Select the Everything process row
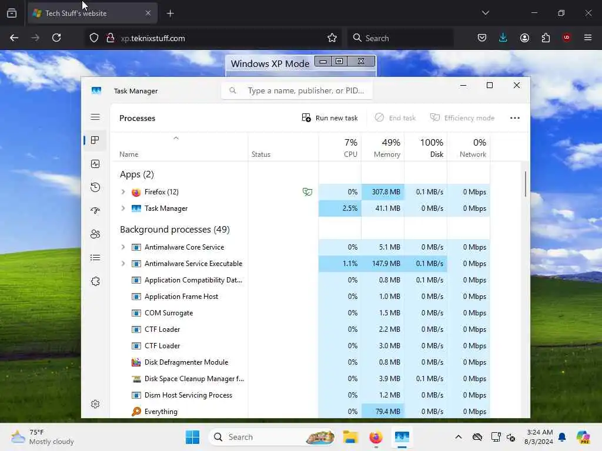The width and height of the screenshot is (602, 451). click(x=300, y=412)
